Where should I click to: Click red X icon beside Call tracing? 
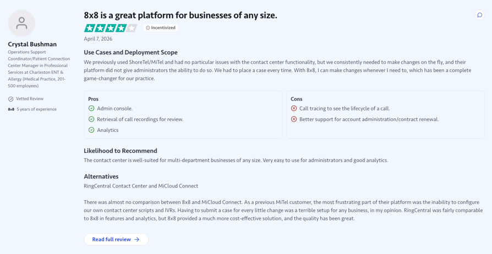[x=294, y=108]
